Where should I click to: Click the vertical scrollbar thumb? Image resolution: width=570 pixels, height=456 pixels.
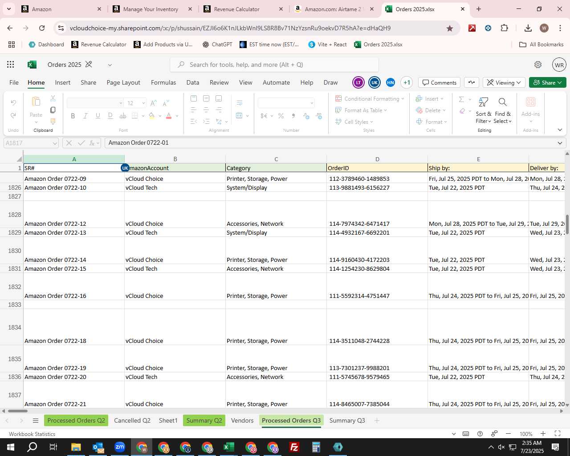pyautogui.click(x=567, y=224)
